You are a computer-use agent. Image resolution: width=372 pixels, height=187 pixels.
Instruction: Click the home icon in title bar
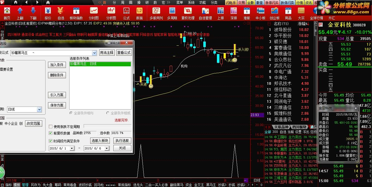pos(15,2)
